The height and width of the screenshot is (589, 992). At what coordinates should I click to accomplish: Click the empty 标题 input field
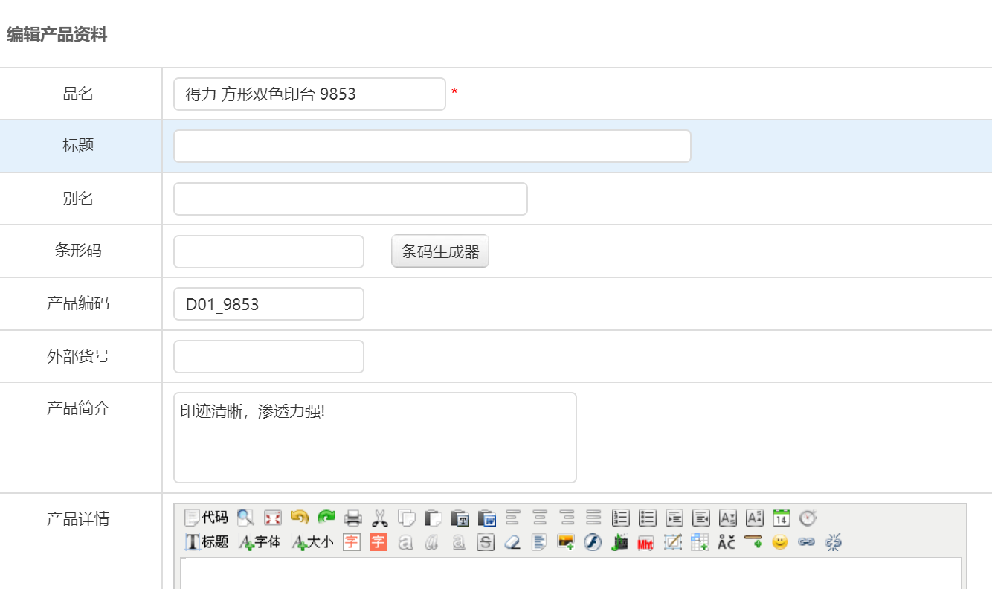(x=432, y=146)
